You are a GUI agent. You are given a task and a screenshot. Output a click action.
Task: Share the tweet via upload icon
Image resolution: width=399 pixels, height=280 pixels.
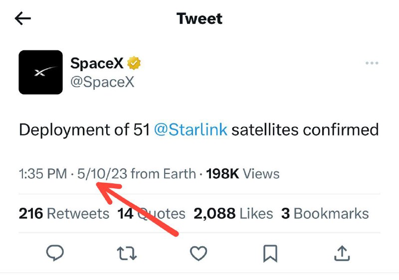[x=342, y=253]
